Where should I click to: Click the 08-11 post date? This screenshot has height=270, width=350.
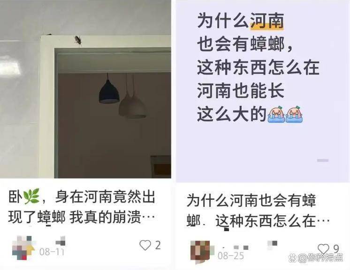[52, 252]
